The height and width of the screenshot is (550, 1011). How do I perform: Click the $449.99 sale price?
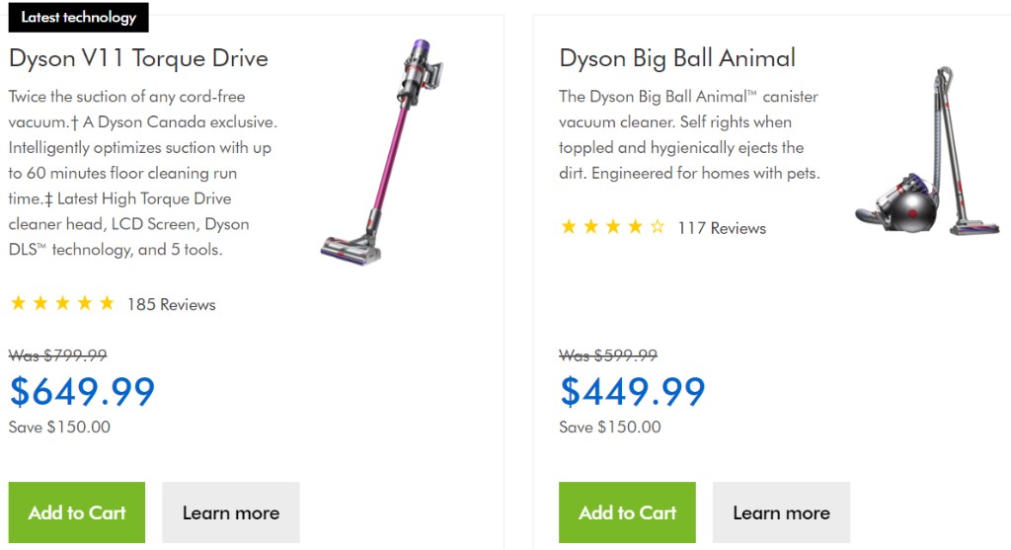pos(633,392)
